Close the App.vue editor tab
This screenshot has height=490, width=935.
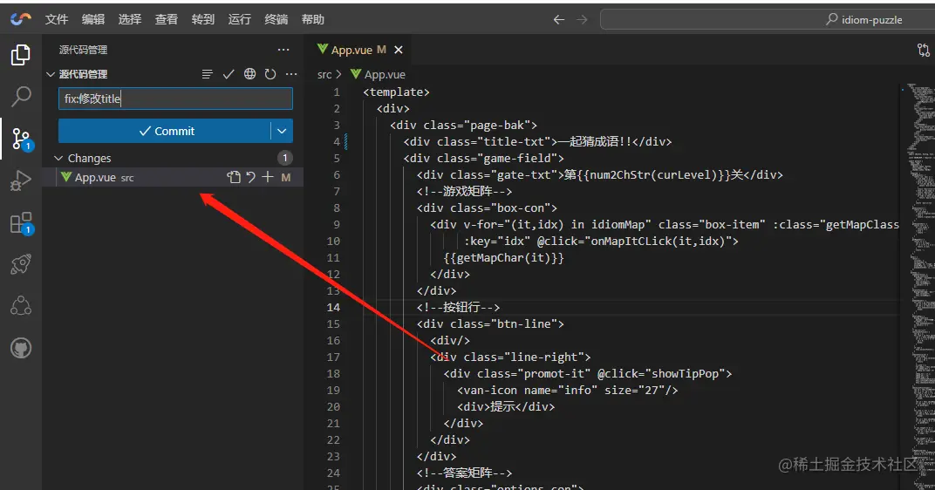point(399,50)
